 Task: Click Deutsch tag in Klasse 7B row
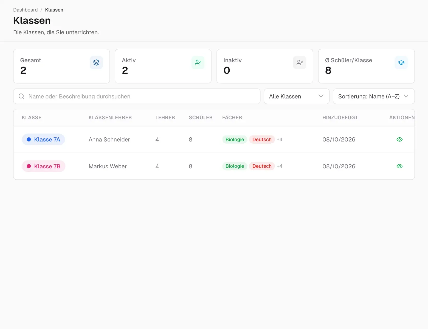[262, 166]
